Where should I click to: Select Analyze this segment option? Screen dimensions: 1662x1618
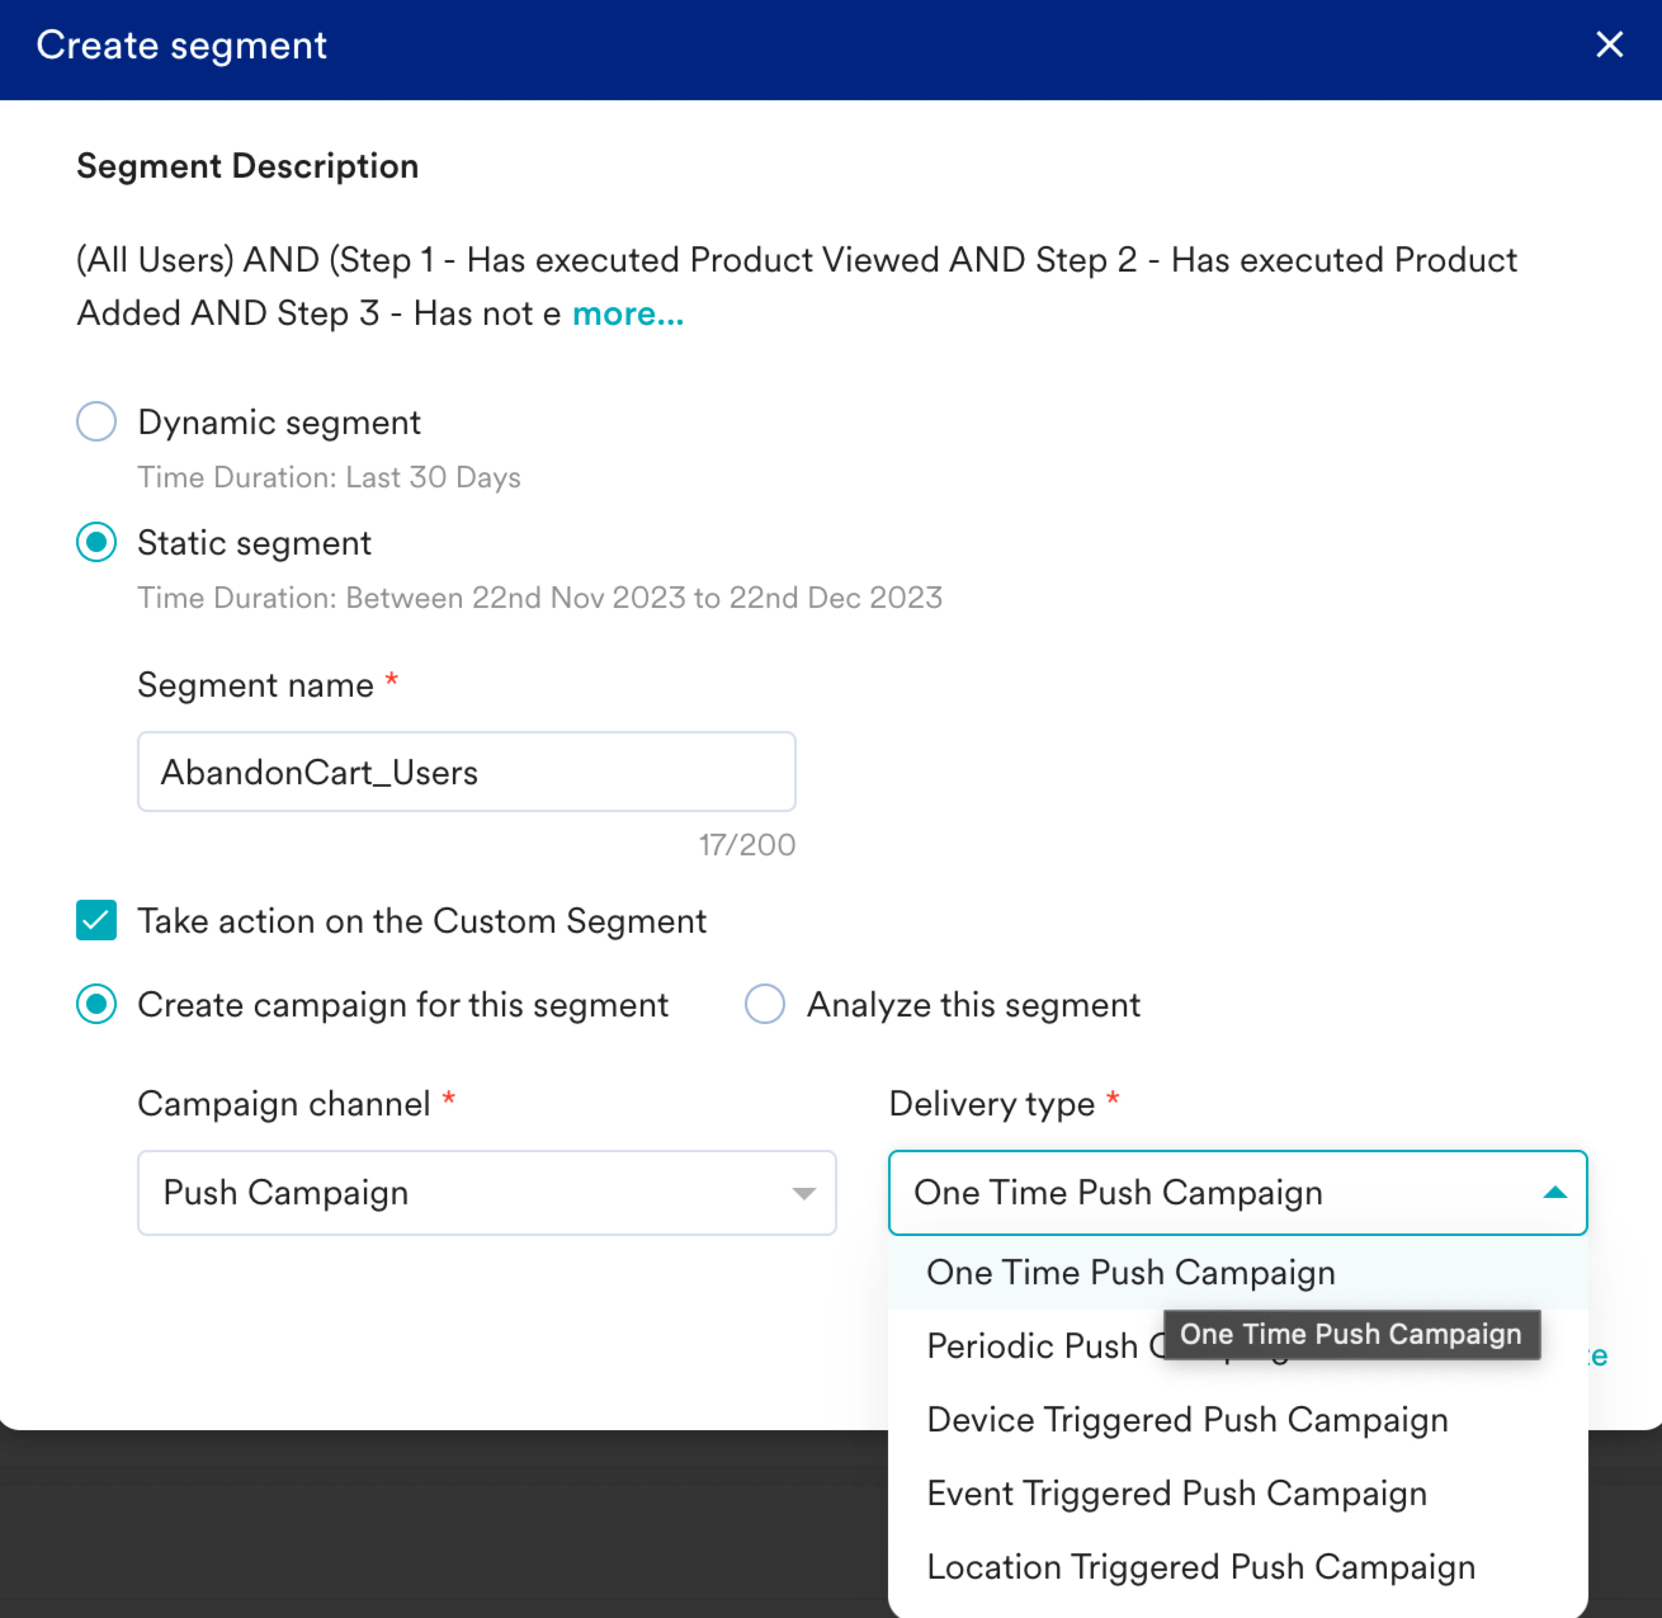pos(764,1004)
